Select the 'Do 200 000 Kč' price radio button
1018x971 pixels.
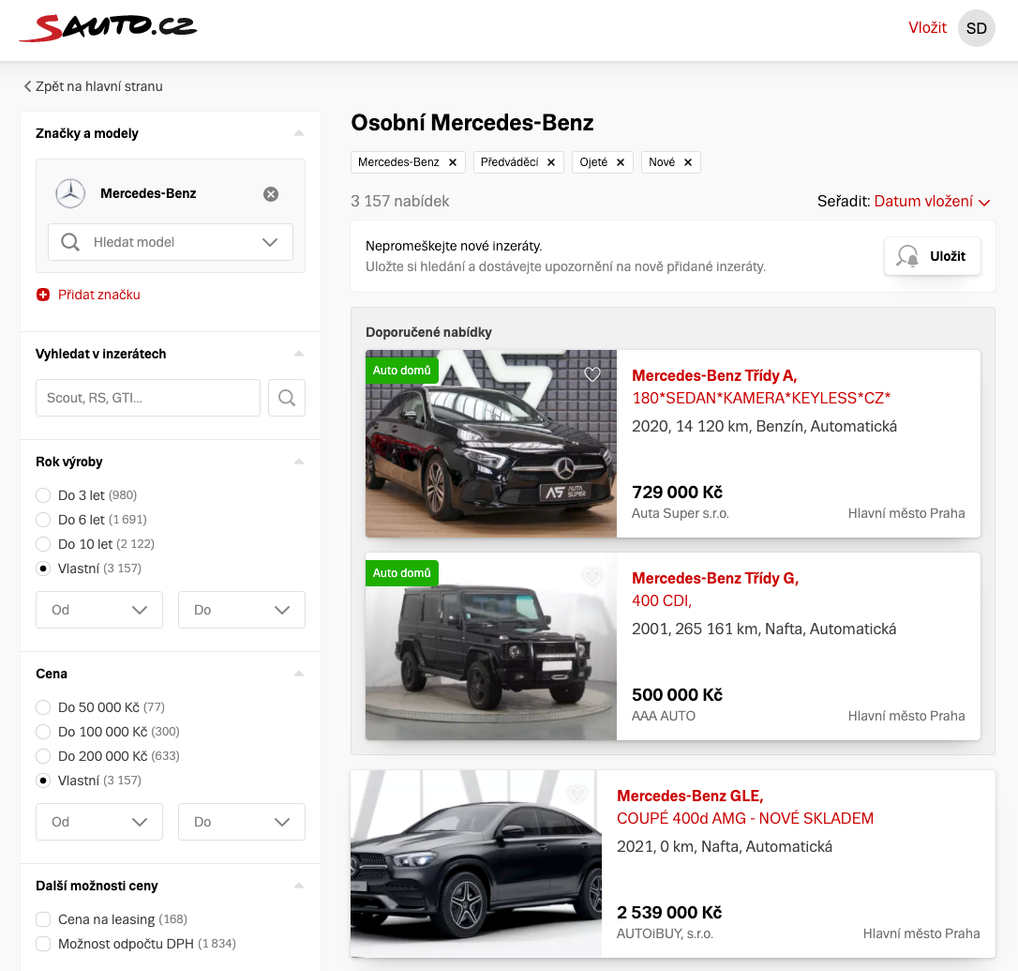point(43,756)
